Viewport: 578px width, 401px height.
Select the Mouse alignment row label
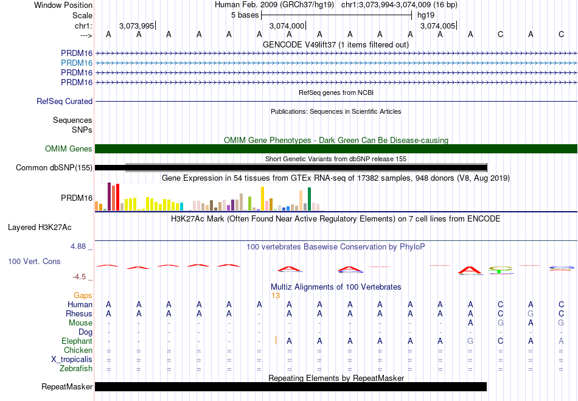(80, 323)
